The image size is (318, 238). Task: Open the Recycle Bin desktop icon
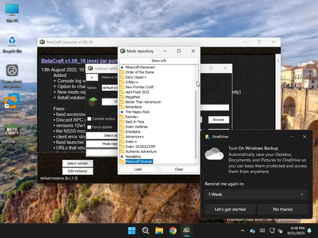pyautogui.click(x=12, y=43)
